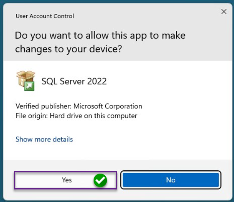Select the SQL Server 2022 app name
The width and height of the screenshot is (234, 202).
point(74,81)
